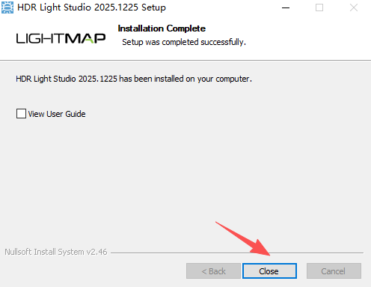Click the greyed-out maximize window icon
Viewport: 371px width, 287px height.
319,7
